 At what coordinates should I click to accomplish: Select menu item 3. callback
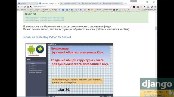32,67
